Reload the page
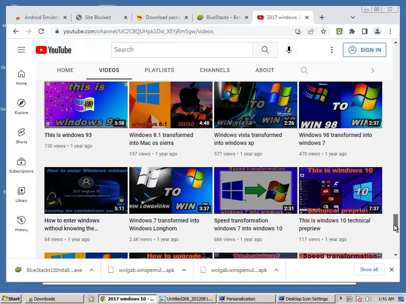 pos(41,31)
